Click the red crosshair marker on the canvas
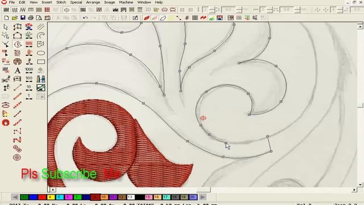The height and width of the screenshot is (205, 364). tap(203, 118)
